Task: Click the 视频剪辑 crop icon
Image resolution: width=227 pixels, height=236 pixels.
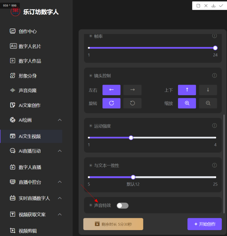Action: (x=13, y=230)
